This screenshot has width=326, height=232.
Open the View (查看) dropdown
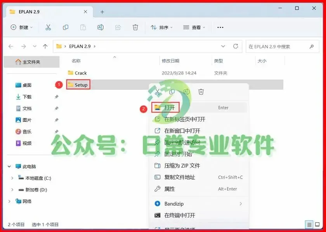194,27
